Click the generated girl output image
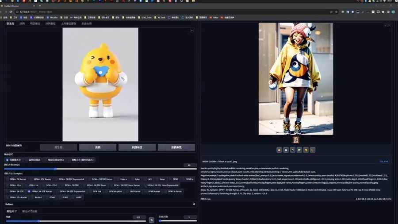Screen dimensions: 398x224 (x=296, y=79)
